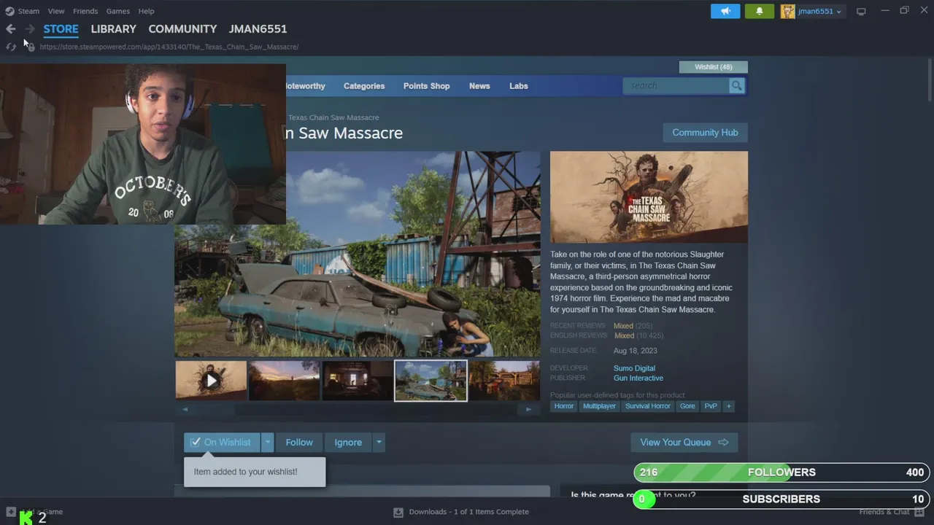Click the Downloads status icon
Image resolution: width=934 pixels, height=525 pixels.
point(398,512)
